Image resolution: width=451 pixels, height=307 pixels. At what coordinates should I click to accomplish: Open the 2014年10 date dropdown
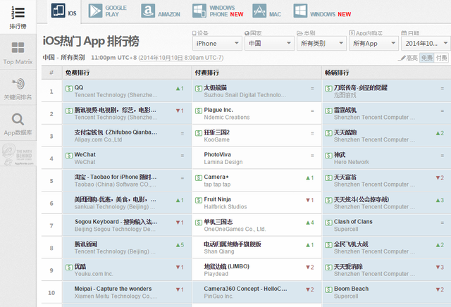coord(426,44)
